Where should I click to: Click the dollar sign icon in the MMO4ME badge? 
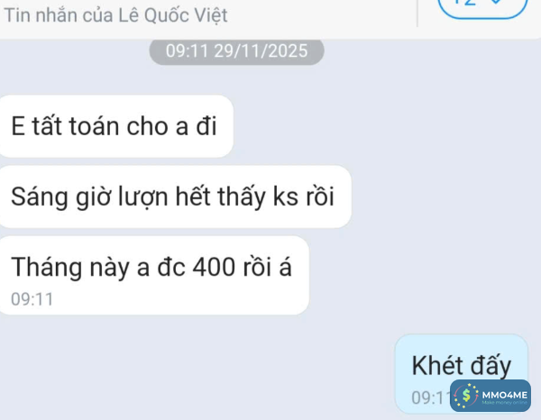(466, 396)
